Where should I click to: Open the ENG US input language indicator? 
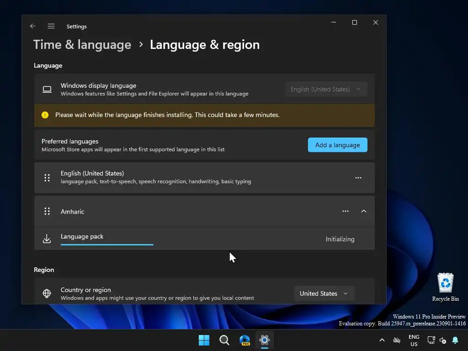414,340
